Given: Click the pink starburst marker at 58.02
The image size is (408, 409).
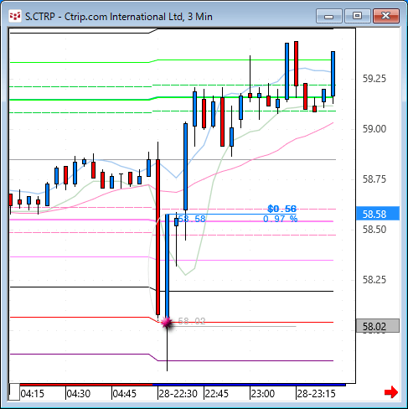Looking at the screenshot, I should click(167, 323).
